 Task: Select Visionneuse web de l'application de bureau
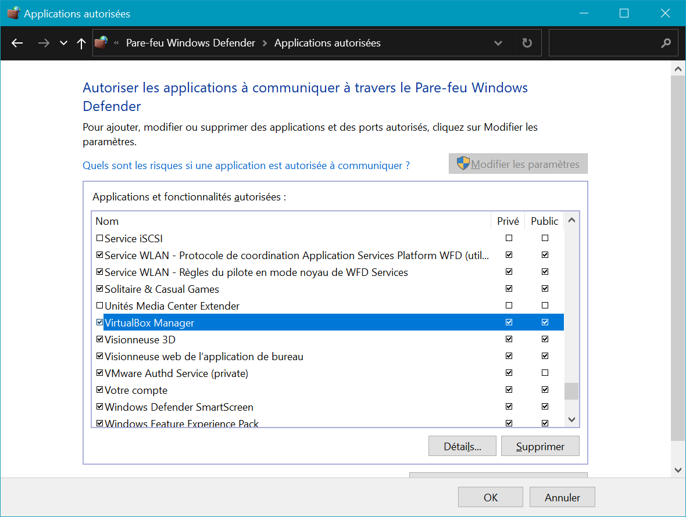(x=328, y=356)
